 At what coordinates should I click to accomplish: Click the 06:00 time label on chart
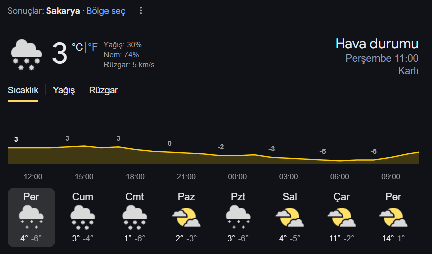point(340,176)
